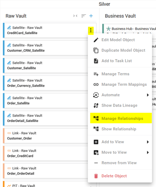Open the CreditCard_Satellite three-dot menu
Viewport: 156px width, 187px height.
pyautogui.click(x=91, y=30)
